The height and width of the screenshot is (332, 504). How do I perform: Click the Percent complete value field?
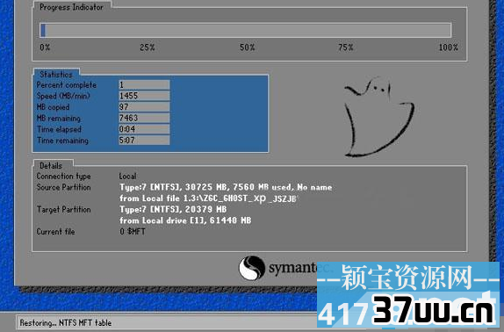pos(144,85)
